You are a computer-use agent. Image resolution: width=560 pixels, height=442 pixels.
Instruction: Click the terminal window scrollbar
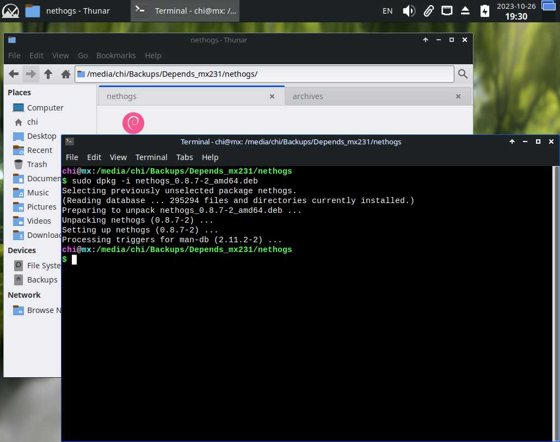pyautogui.click(x=555, y=303)
